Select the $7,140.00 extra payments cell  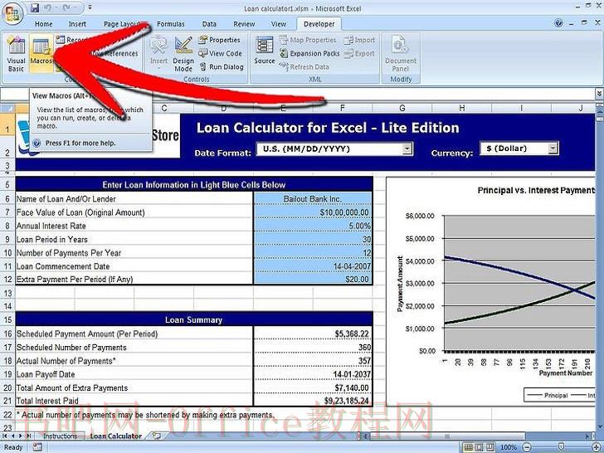pos(313,387)
